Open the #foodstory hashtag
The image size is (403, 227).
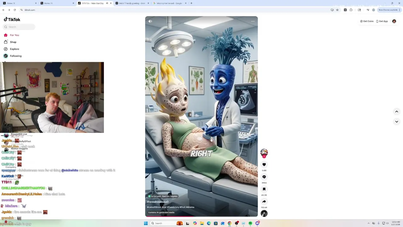coord(173,207)
